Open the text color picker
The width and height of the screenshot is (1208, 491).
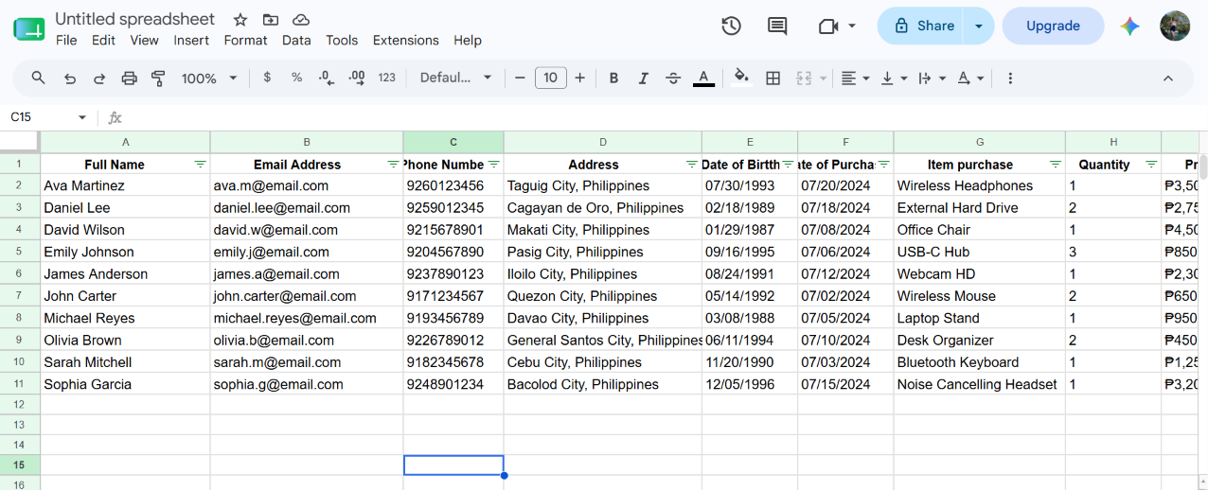point(703,78)
